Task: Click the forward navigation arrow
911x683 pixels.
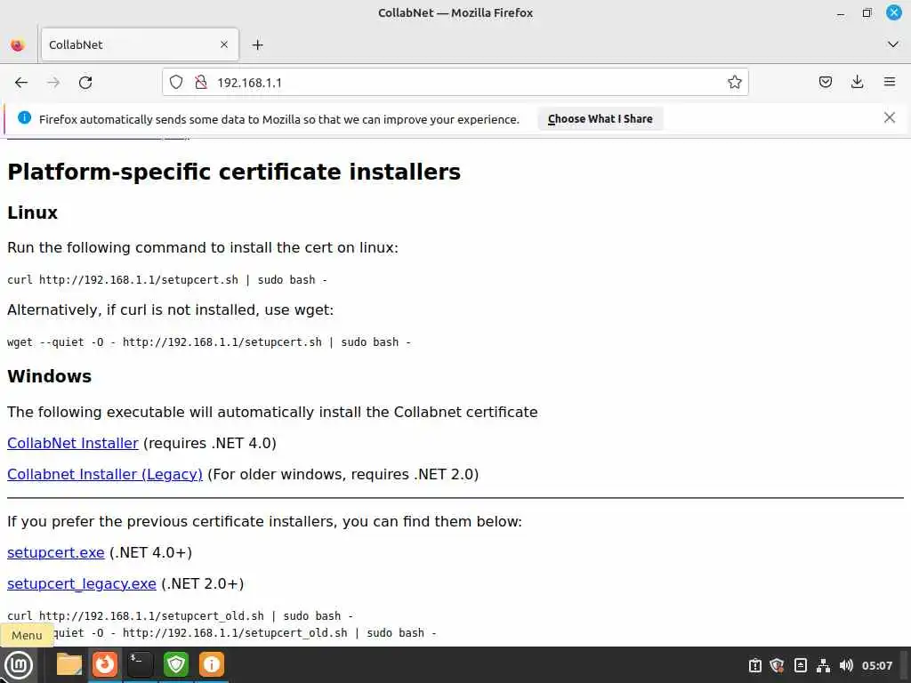Action: (53, 83)
